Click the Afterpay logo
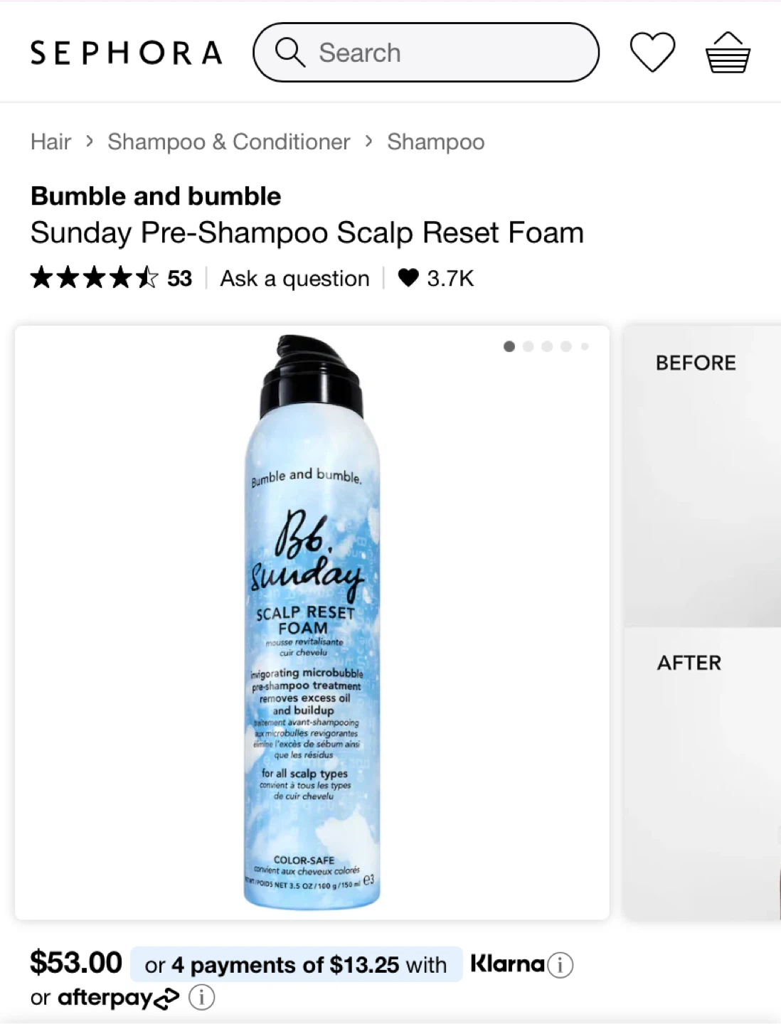The width and height of the screenshot is (781, 1024). pyautogui.click(x=119, y=998)
